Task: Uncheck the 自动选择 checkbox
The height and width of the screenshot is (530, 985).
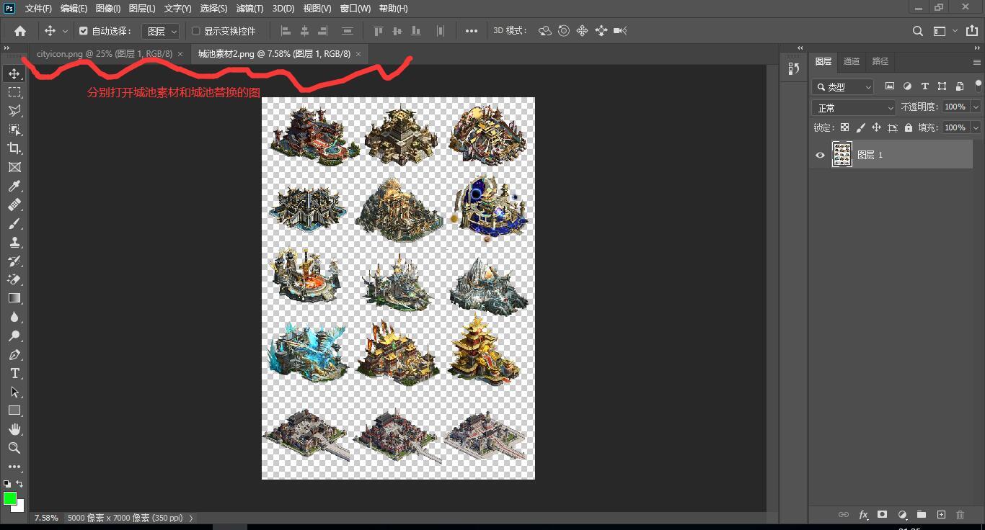Action: pos(84,31)
